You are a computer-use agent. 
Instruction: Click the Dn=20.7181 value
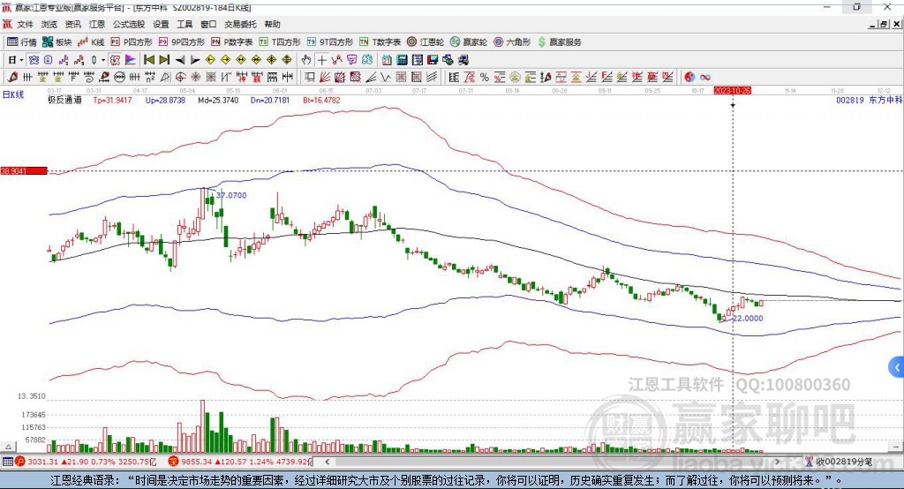coord(270,100)
